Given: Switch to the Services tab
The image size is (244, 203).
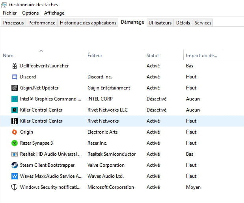Looking at the screenshot, I should tap(203, 23).
